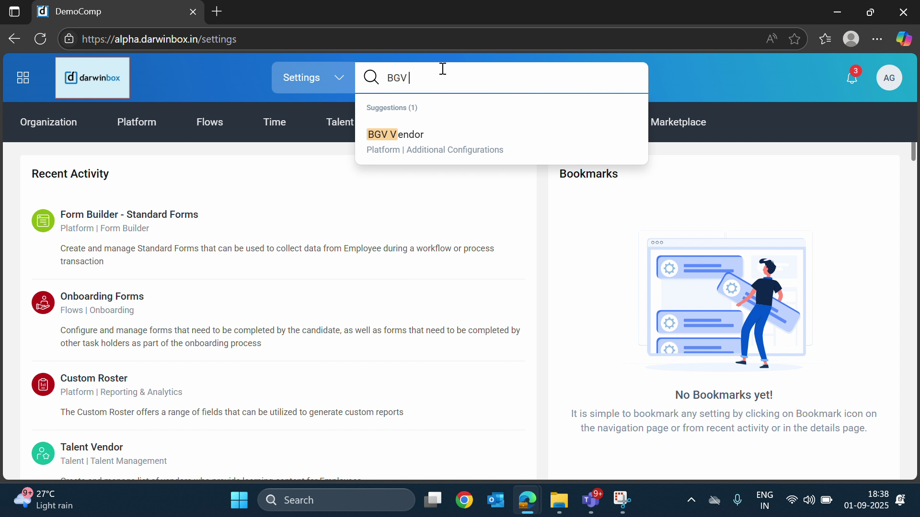Click the Form Builder green icon
This screenshot has width=920, height=517.
pyautogui.click(x=43, y=221)
